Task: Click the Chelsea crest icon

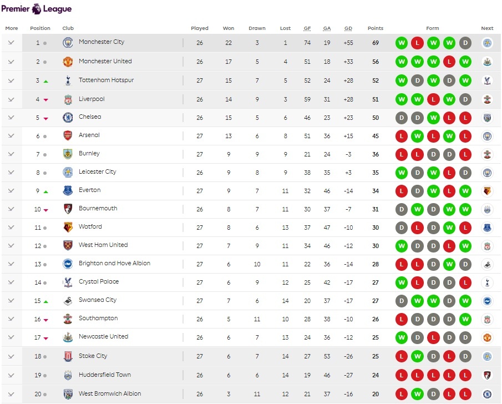Action: click(x=68, y=117)
